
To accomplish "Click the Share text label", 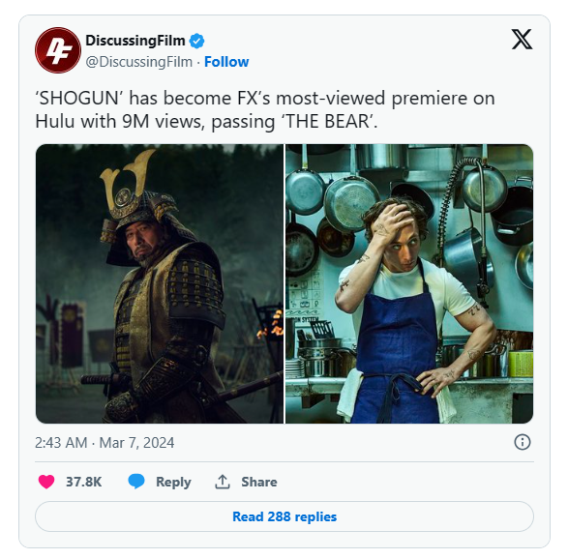I will click(x=259, y=482).
